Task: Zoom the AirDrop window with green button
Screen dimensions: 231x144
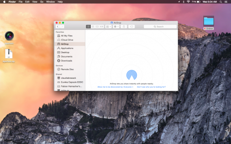Action: 63,23
